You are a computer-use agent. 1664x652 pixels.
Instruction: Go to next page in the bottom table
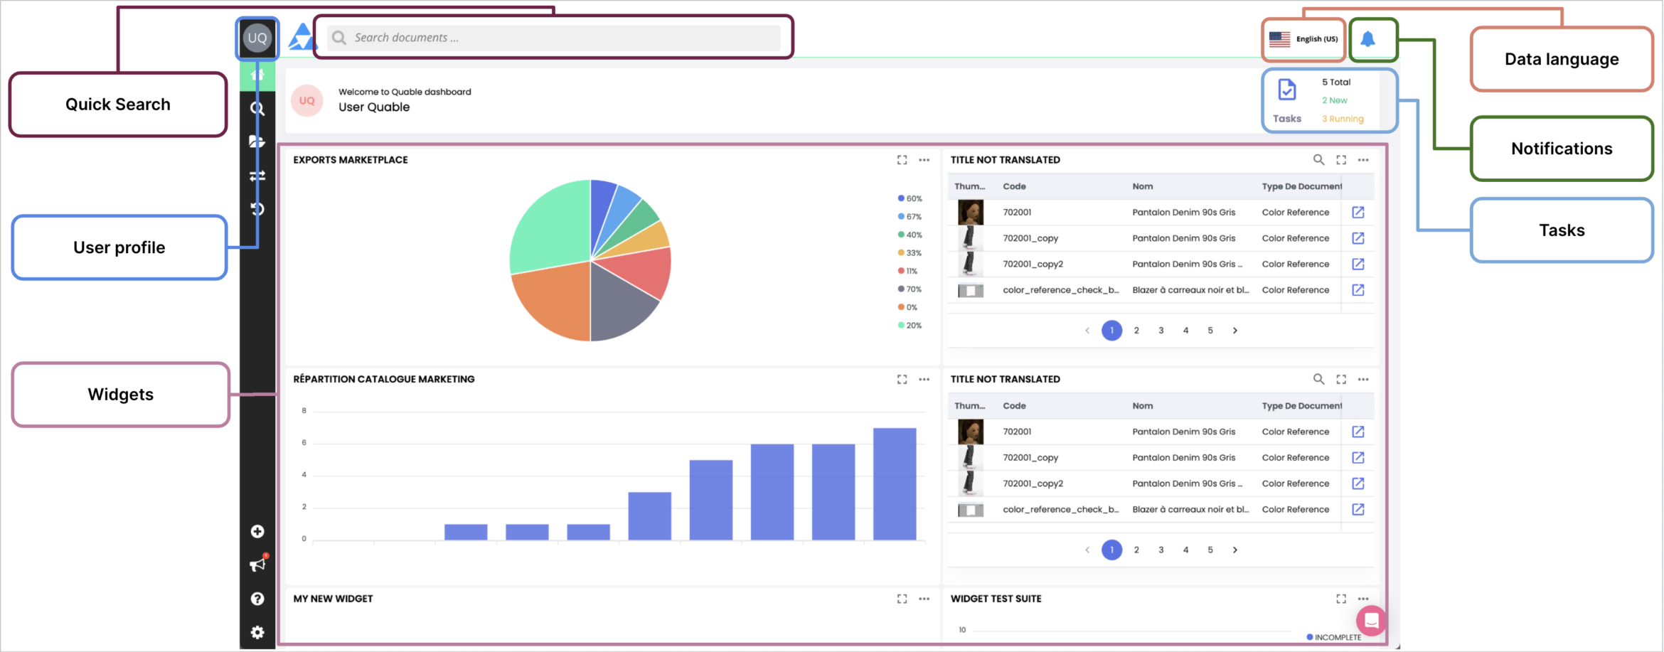pyautogui.click(x=1235, y=550)
